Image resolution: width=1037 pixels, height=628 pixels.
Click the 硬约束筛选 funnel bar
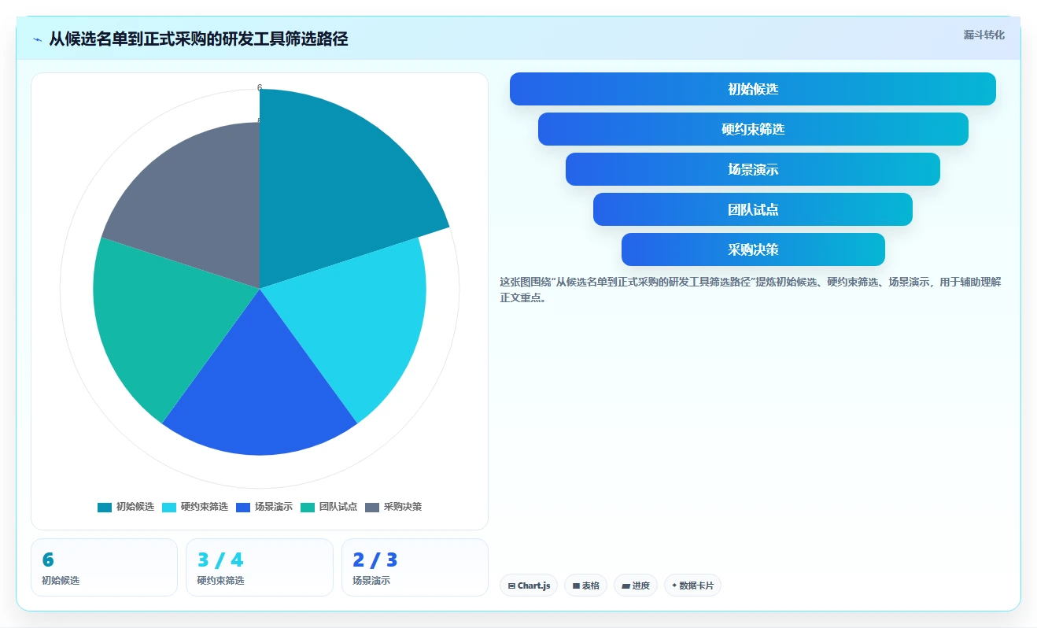[x=753, y=129]
